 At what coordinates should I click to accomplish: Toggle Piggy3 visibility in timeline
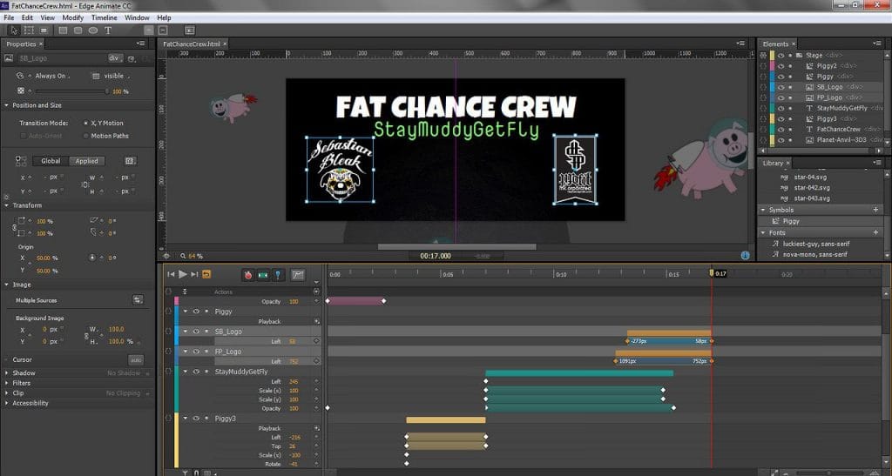coord(196,419)
